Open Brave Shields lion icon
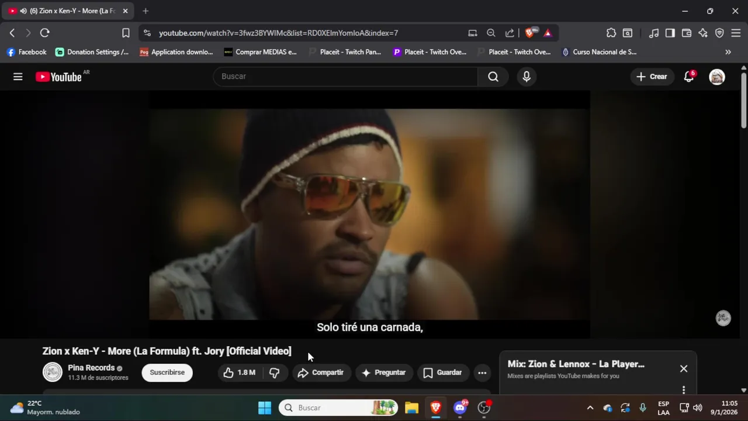The image size is (748, 421). click(530, 33)
